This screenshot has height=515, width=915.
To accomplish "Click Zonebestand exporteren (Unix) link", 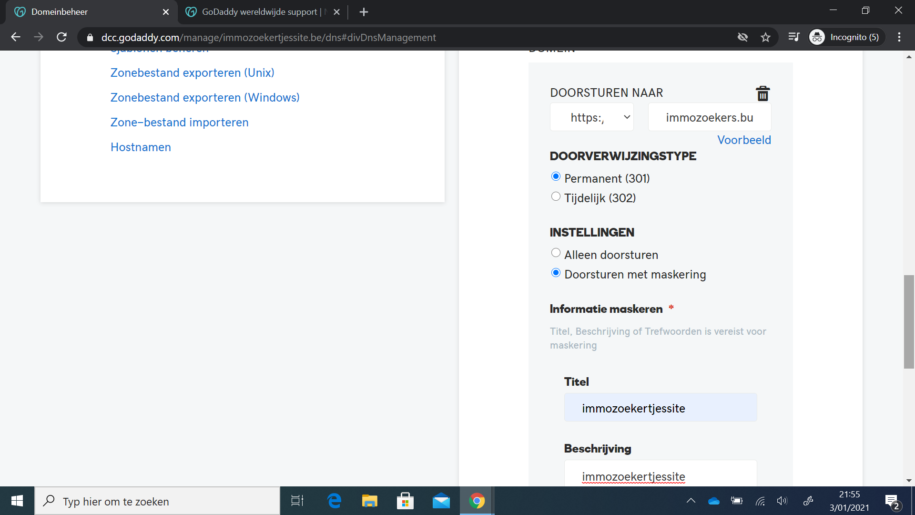I will (x=192, y=72).
